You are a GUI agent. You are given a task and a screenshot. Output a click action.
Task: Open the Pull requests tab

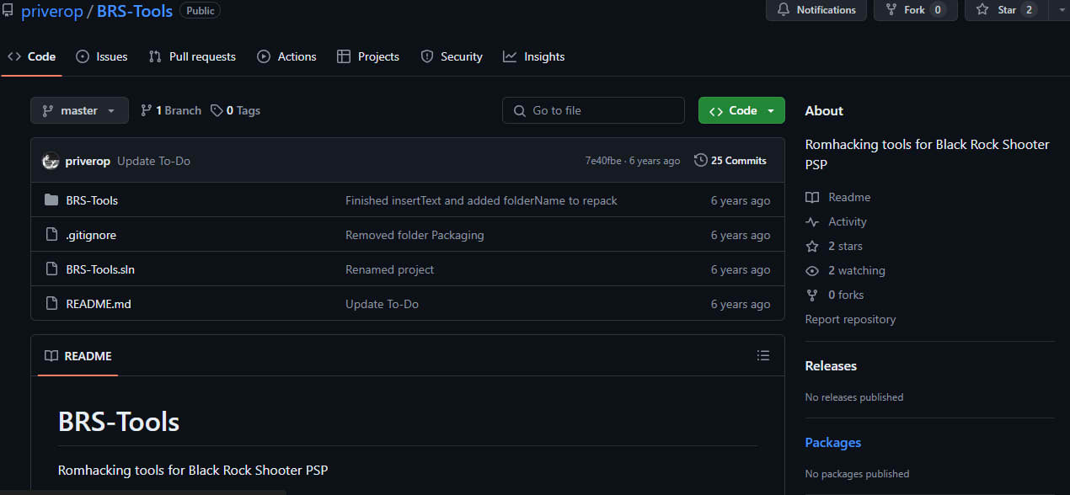(x=192, y=56)
